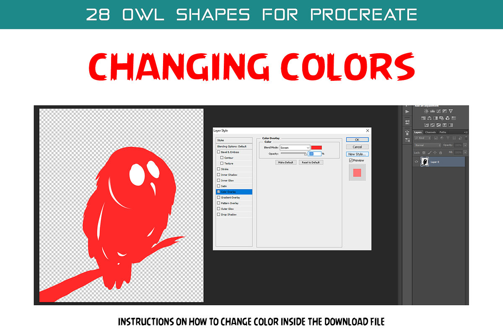Click Cancel in Layer Style dialog
Screen dimensions: 503x335
[357, 147]
